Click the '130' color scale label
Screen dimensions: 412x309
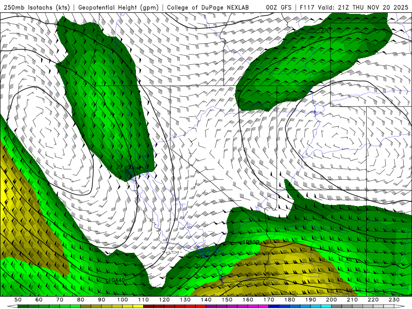click(x=185, y=300)
